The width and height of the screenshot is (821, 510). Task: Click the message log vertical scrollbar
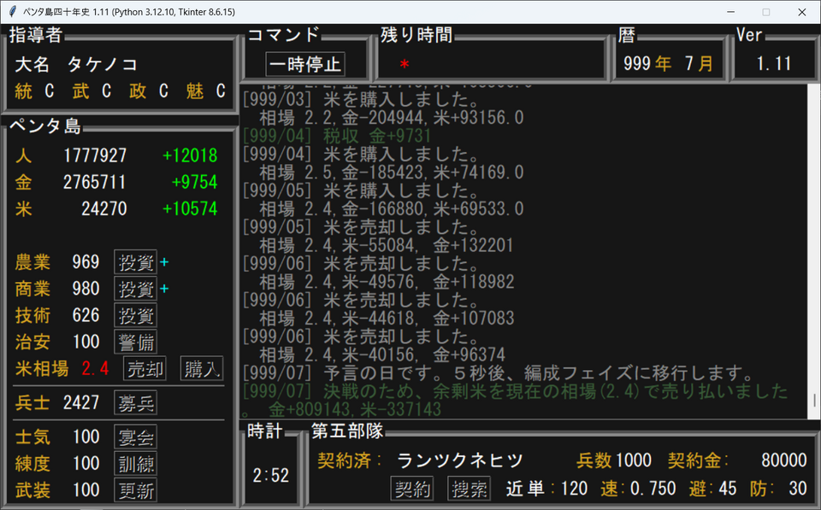click(813, 256)
